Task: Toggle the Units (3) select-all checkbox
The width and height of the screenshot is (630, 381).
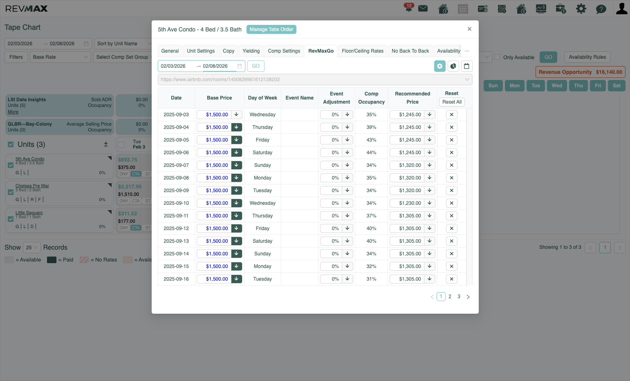Action: click(11, 144)
